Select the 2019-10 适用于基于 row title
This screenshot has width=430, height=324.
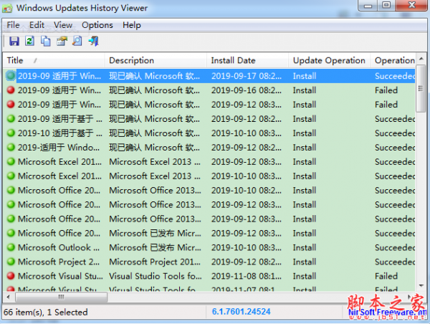[x=59, y=133]
